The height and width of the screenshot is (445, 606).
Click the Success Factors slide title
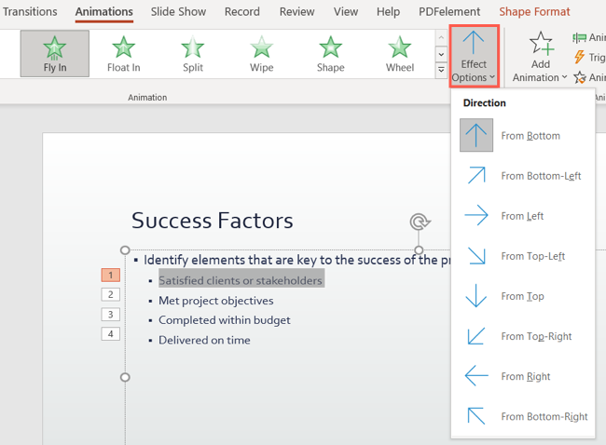click(213, 221)
